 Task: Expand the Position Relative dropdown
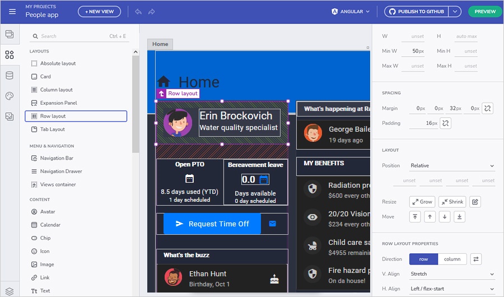click(x=452, y=166)
